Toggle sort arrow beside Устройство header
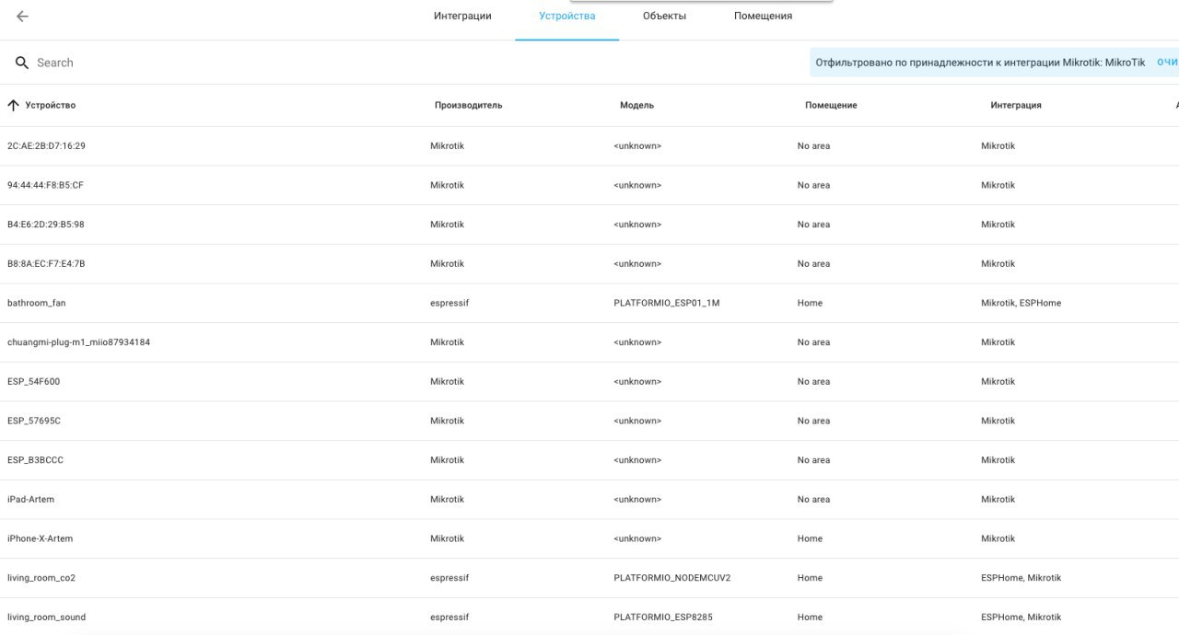This screenshot has height=635, width=1179. click(13, 105)
